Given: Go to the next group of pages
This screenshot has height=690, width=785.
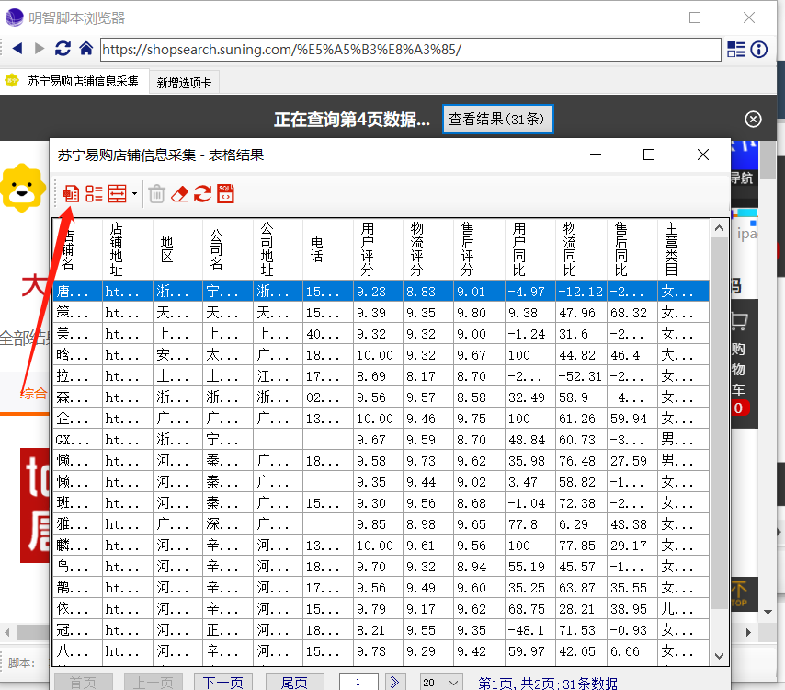Looking at the screenshot, I should click(394, 682).
